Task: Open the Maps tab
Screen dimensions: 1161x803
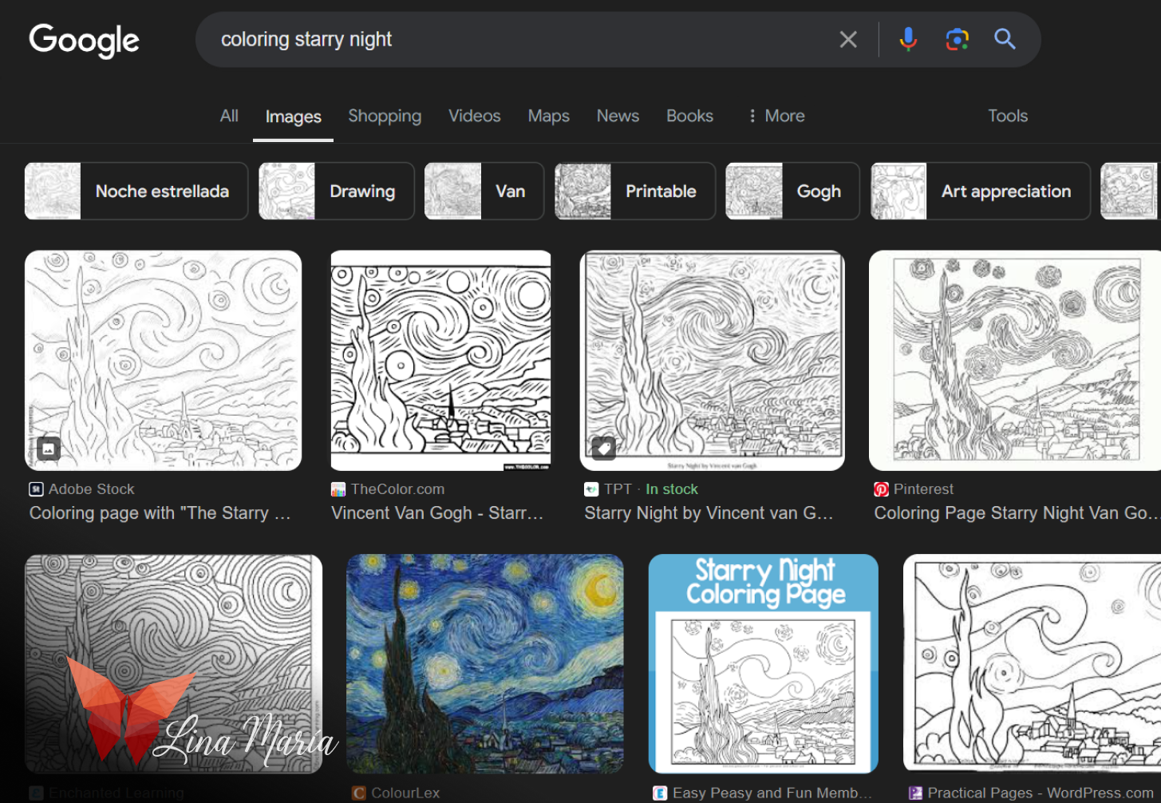Action: [549, 116]
